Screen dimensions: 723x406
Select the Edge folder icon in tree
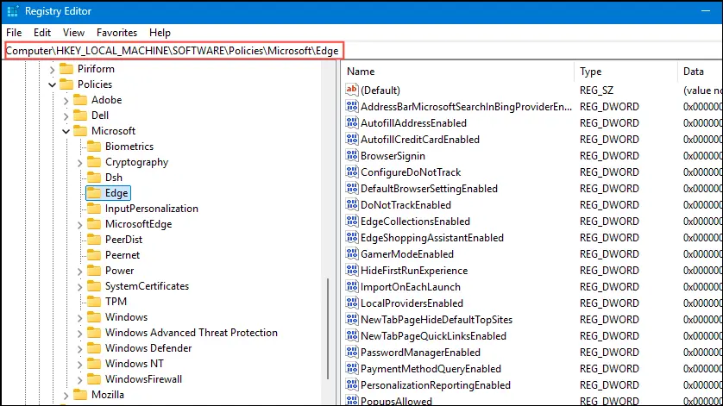[x=93, y=193]
